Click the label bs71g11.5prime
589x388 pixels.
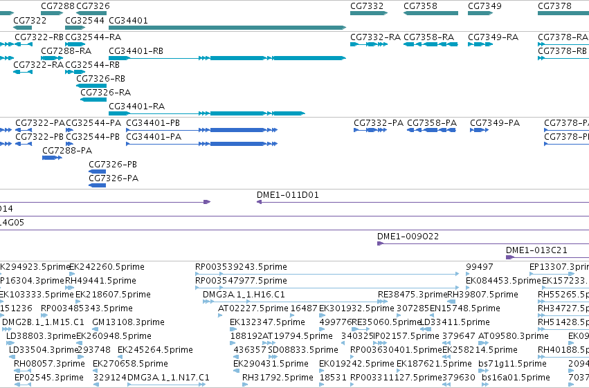[512, 364]
